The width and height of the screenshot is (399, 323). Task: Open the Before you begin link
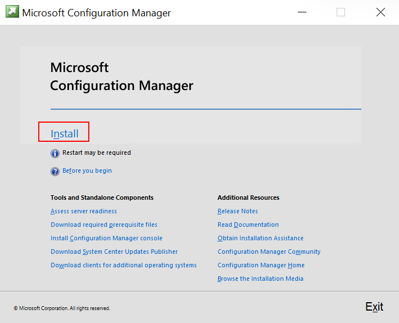tap(87, 171)
